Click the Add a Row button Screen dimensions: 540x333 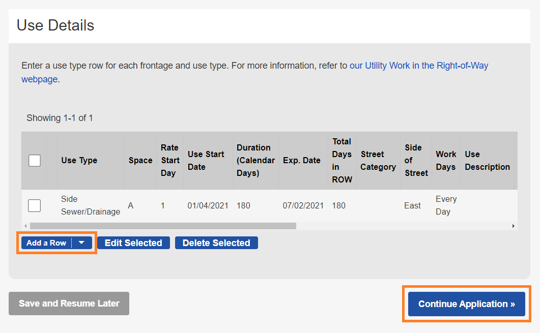coord(46,243)
